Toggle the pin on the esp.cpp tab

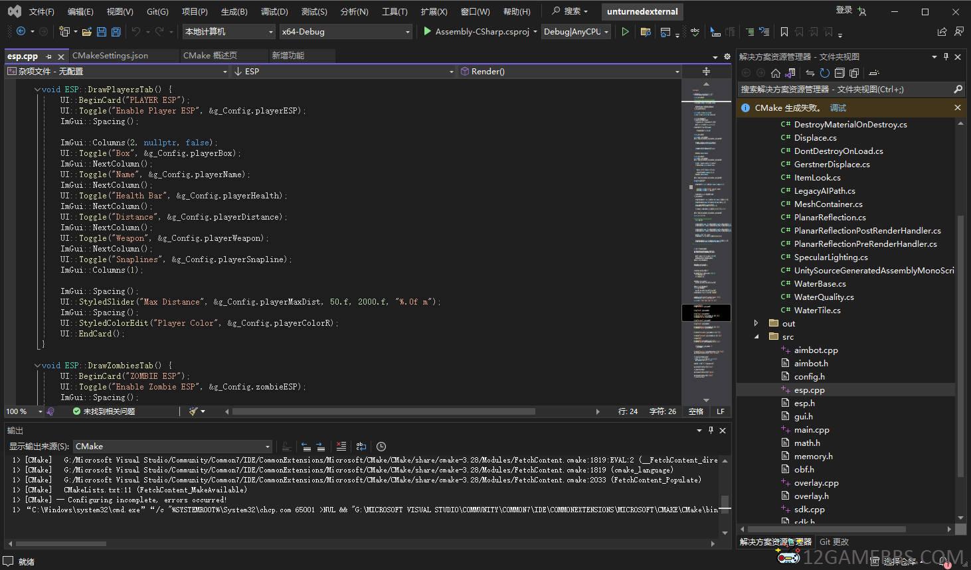point(49,56)
